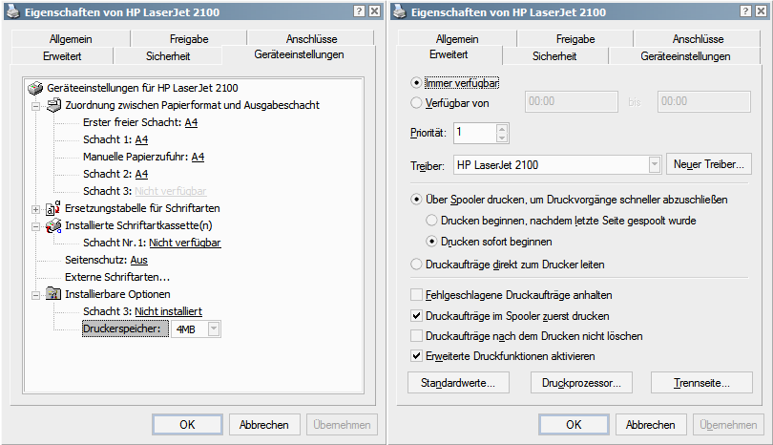Viewport: 773px width, 445px height.
Task: Click the printer icon in the left window title bar
Action: tap(14, 11)
